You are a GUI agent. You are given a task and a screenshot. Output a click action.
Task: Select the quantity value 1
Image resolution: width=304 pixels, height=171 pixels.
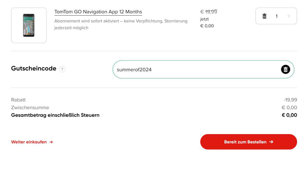point(277,16)
